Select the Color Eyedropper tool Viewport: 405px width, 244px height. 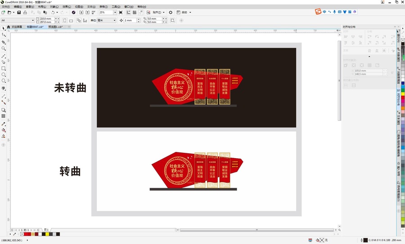(3, 124)
